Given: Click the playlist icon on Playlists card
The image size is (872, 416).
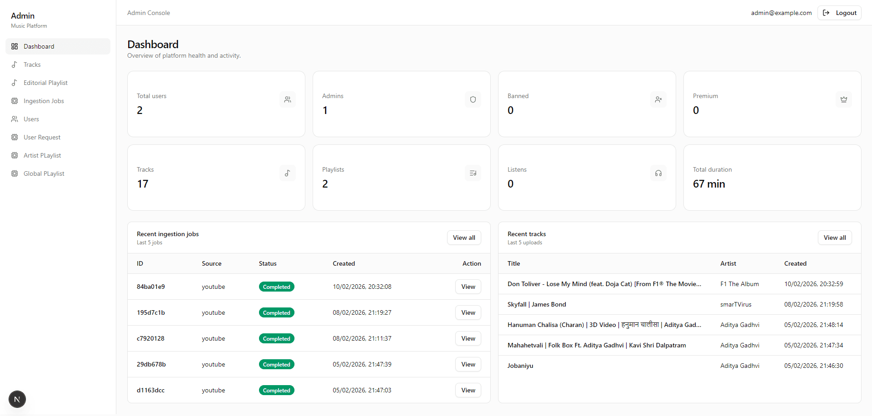Looking at the screenshot, I should click(x=473, y=173).
